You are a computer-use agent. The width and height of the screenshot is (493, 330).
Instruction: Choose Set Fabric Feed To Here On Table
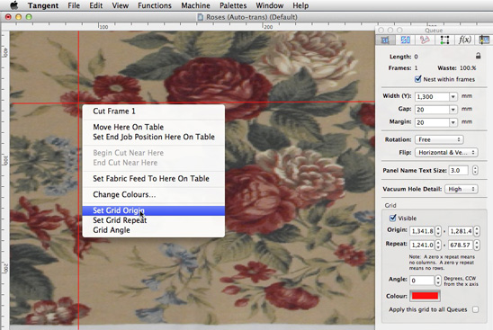(x=154, y=179)
